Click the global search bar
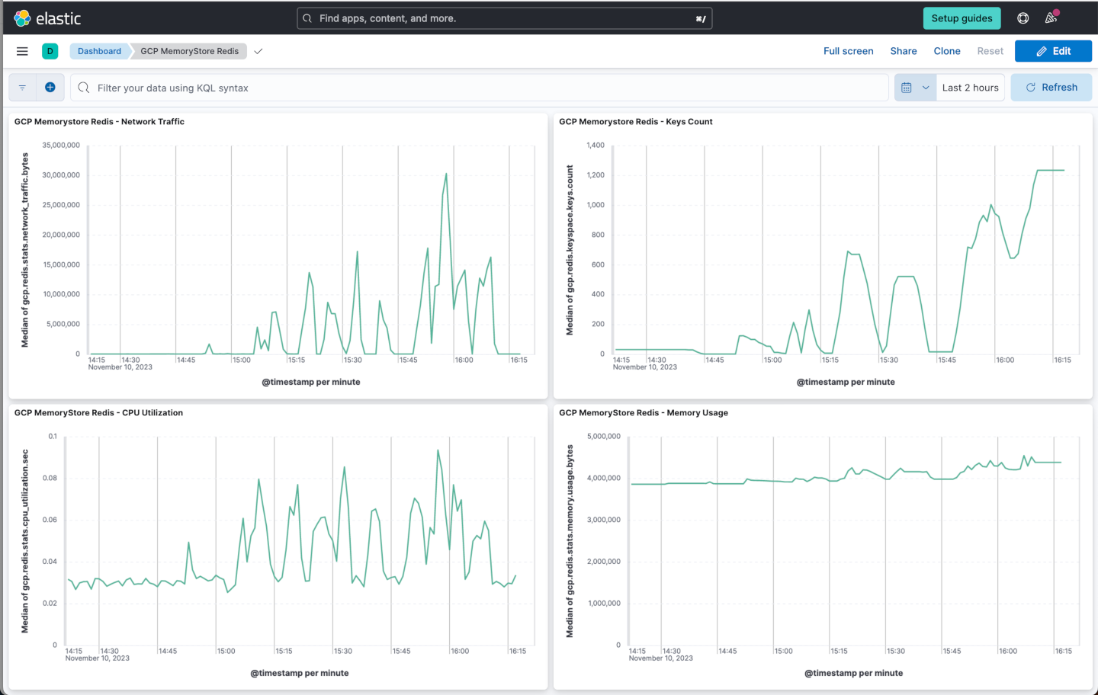Image resolution: width=1098 pixels, height=695 pixels. point(504,18)
